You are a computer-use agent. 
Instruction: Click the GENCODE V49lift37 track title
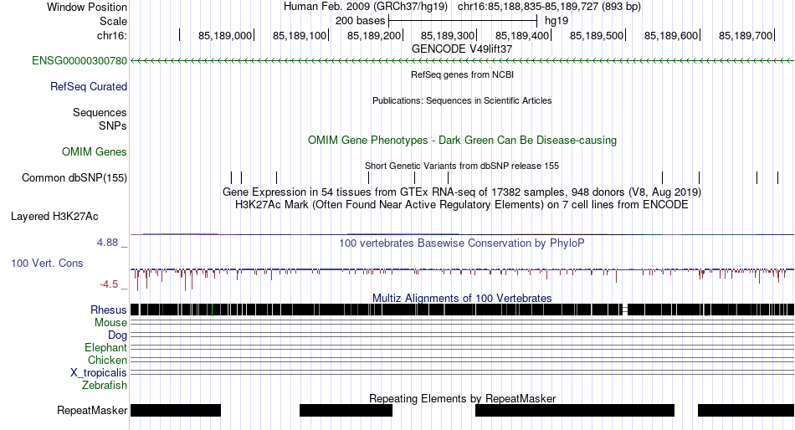coord(462,49)
